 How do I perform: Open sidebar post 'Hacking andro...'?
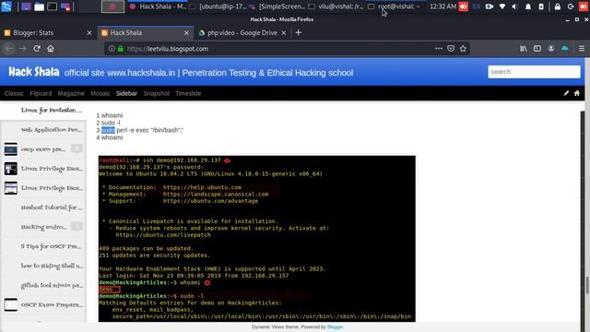click(44, 227)
